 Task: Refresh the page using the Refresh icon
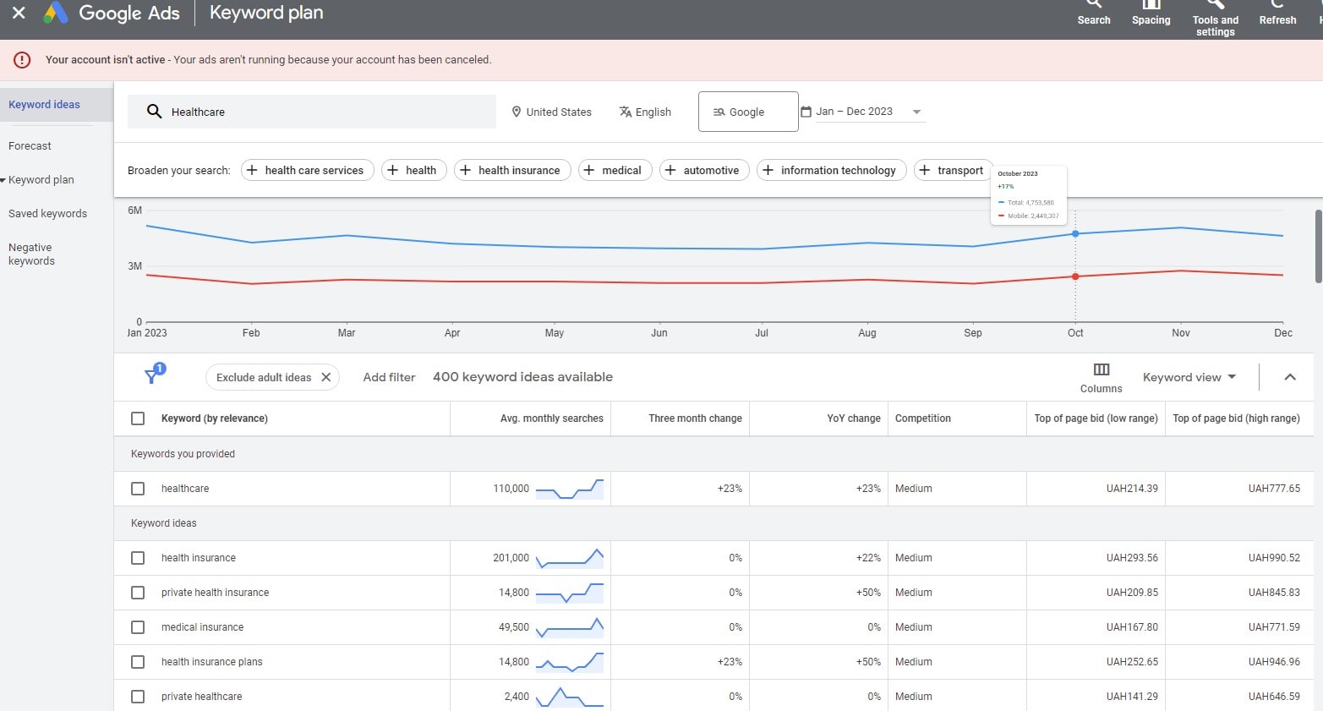click(x=1277, y=13)
